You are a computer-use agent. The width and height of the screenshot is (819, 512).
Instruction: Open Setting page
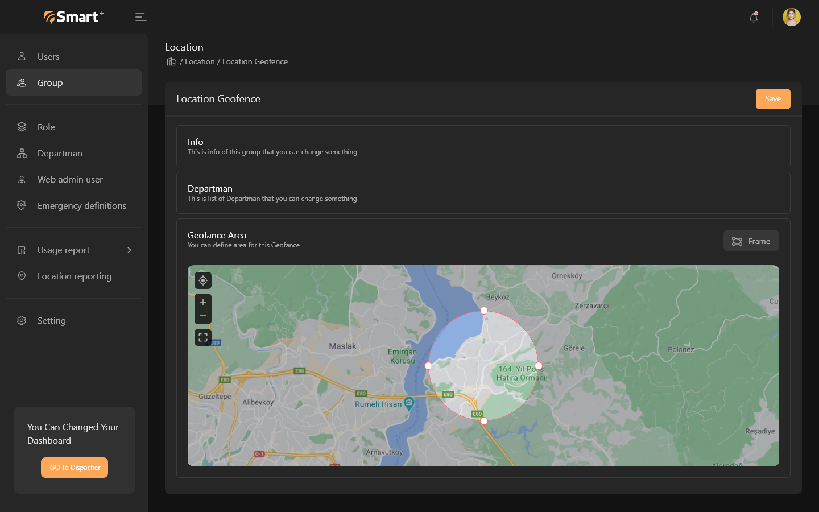[x=74, y=320]
